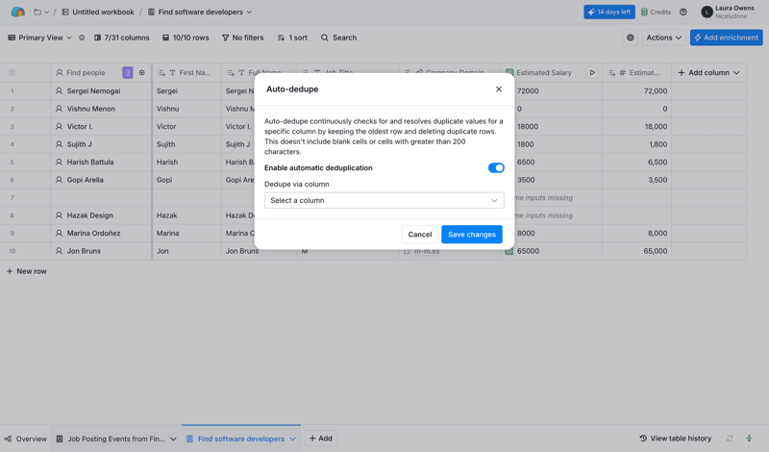This screenshot has width=769, height=452.
Task: Expand the Find software developers breadcrumb chevron
Action: click(249, 12)
